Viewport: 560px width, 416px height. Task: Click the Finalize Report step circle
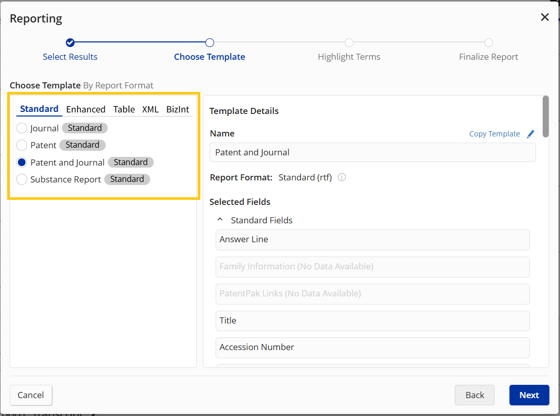point(488,42)
